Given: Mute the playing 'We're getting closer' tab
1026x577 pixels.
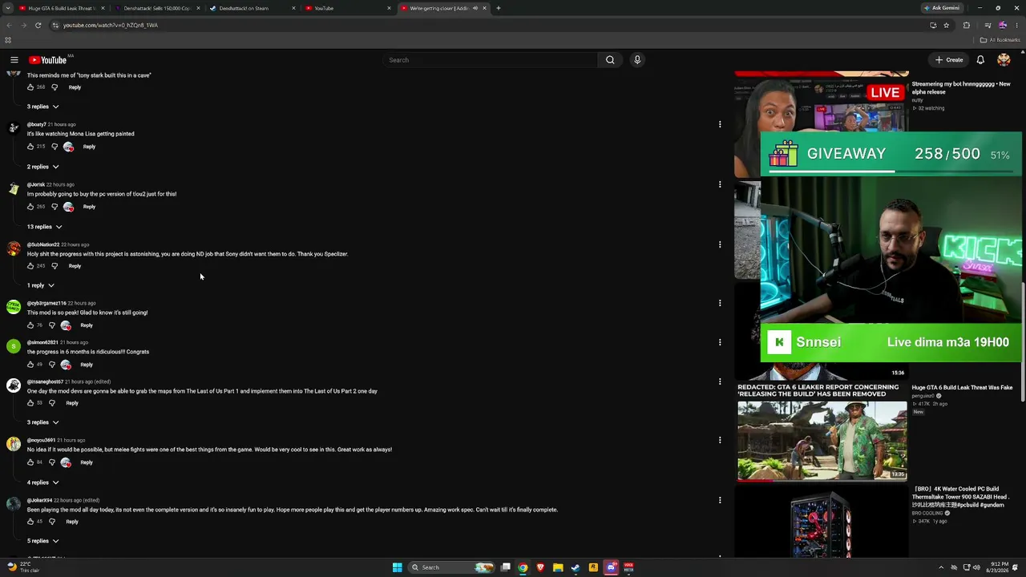Looking at the screenshot, I should [x=475, y=8].
